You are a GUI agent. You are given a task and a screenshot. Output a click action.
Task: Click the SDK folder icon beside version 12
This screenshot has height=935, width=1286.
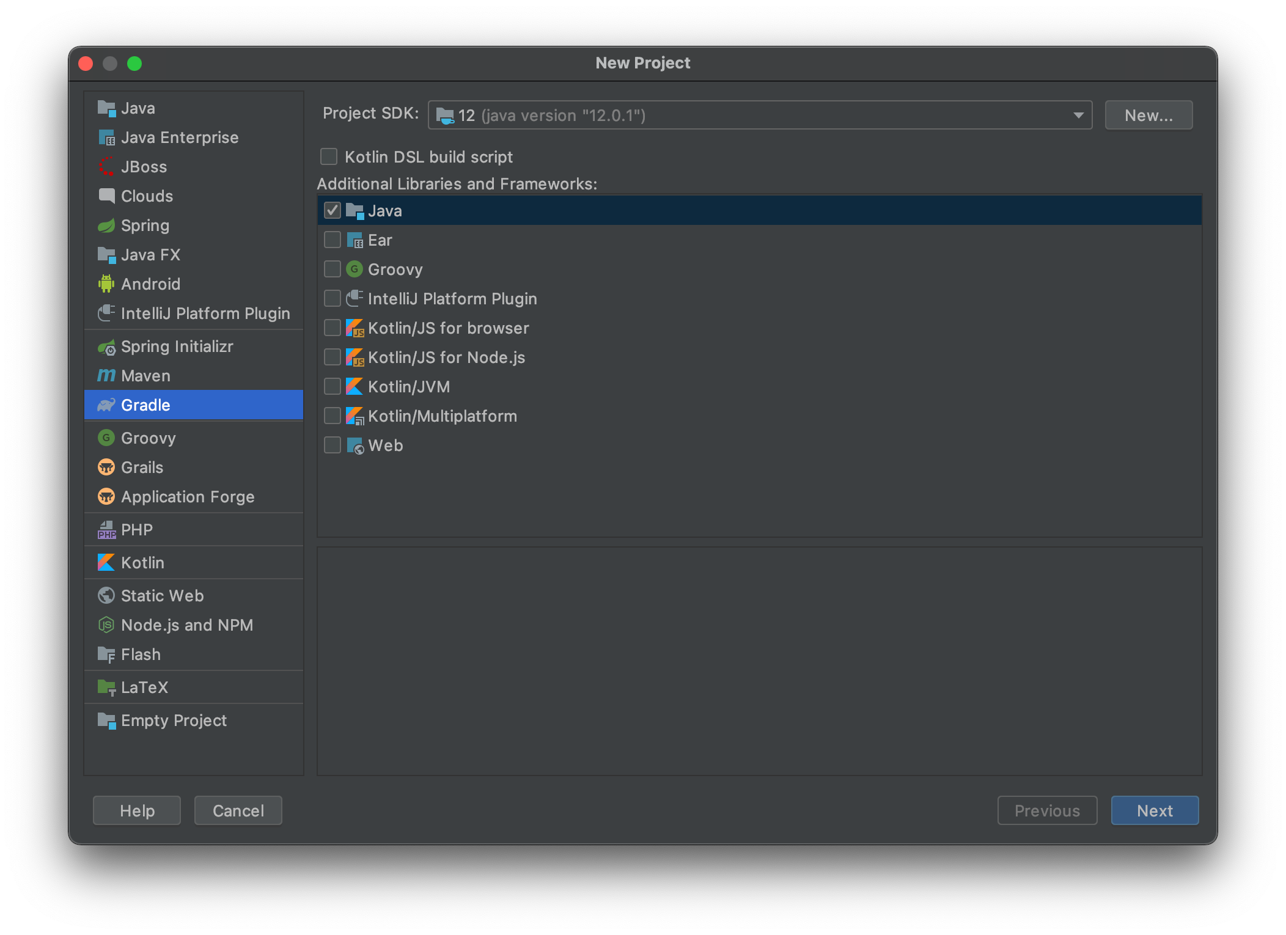[445, 116]
